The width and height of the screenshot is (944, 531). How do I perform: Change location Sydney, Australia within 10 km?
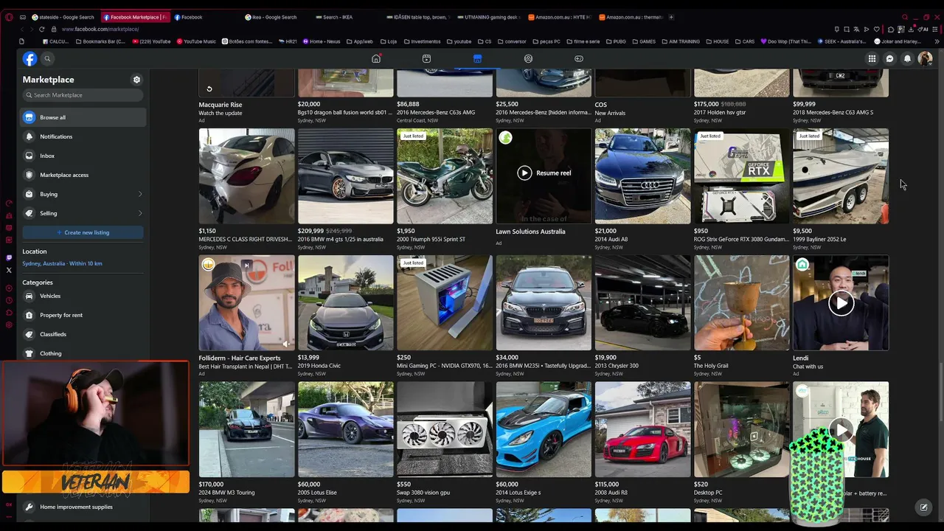[62, 263]
